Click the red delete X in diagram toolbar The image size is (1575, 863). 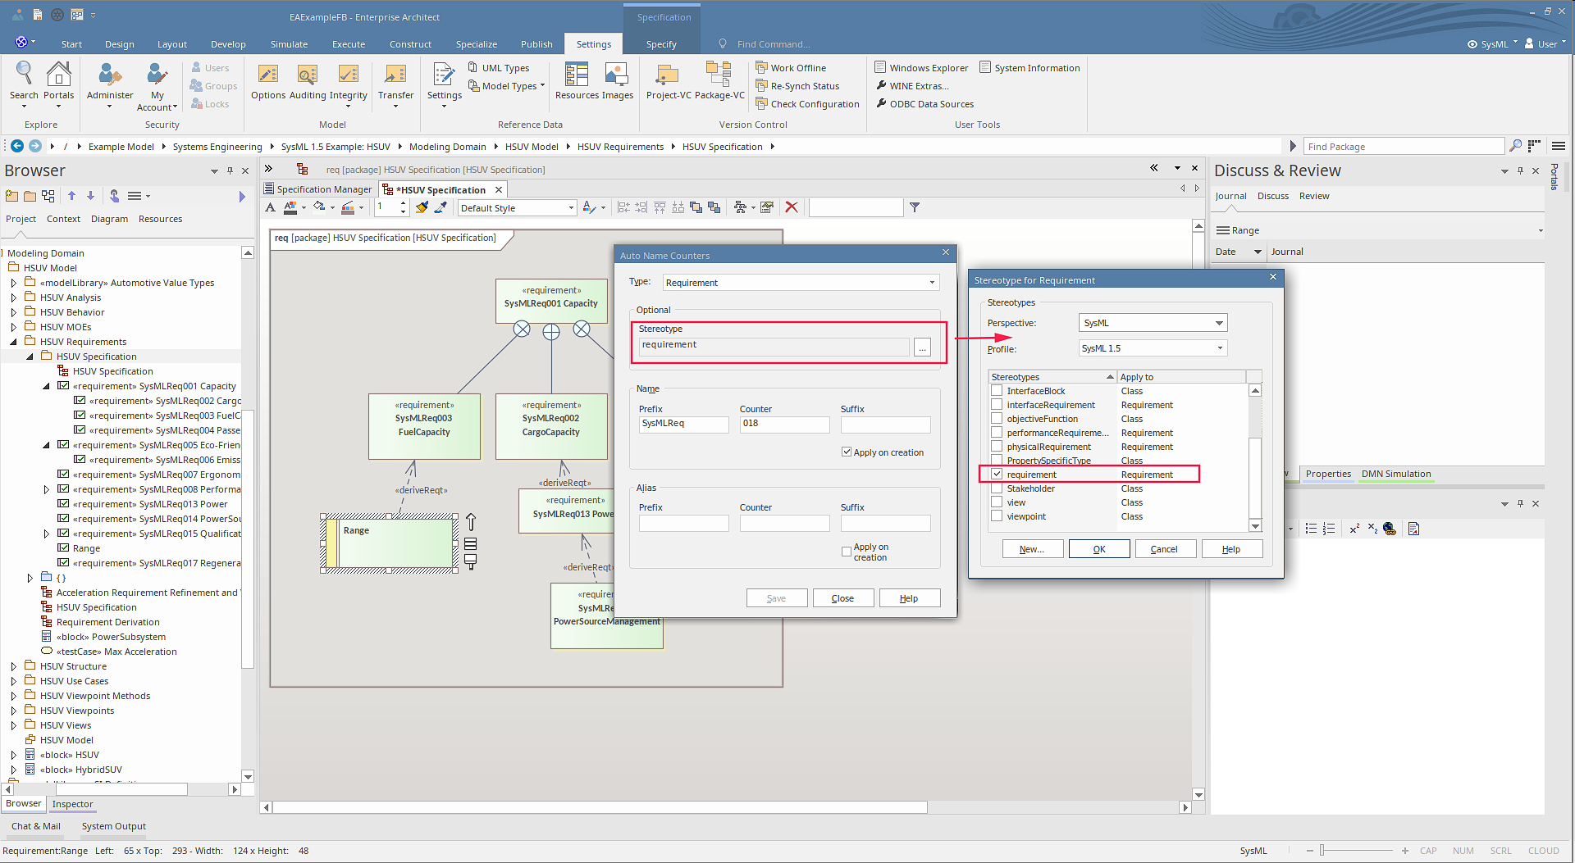(792, 207)
